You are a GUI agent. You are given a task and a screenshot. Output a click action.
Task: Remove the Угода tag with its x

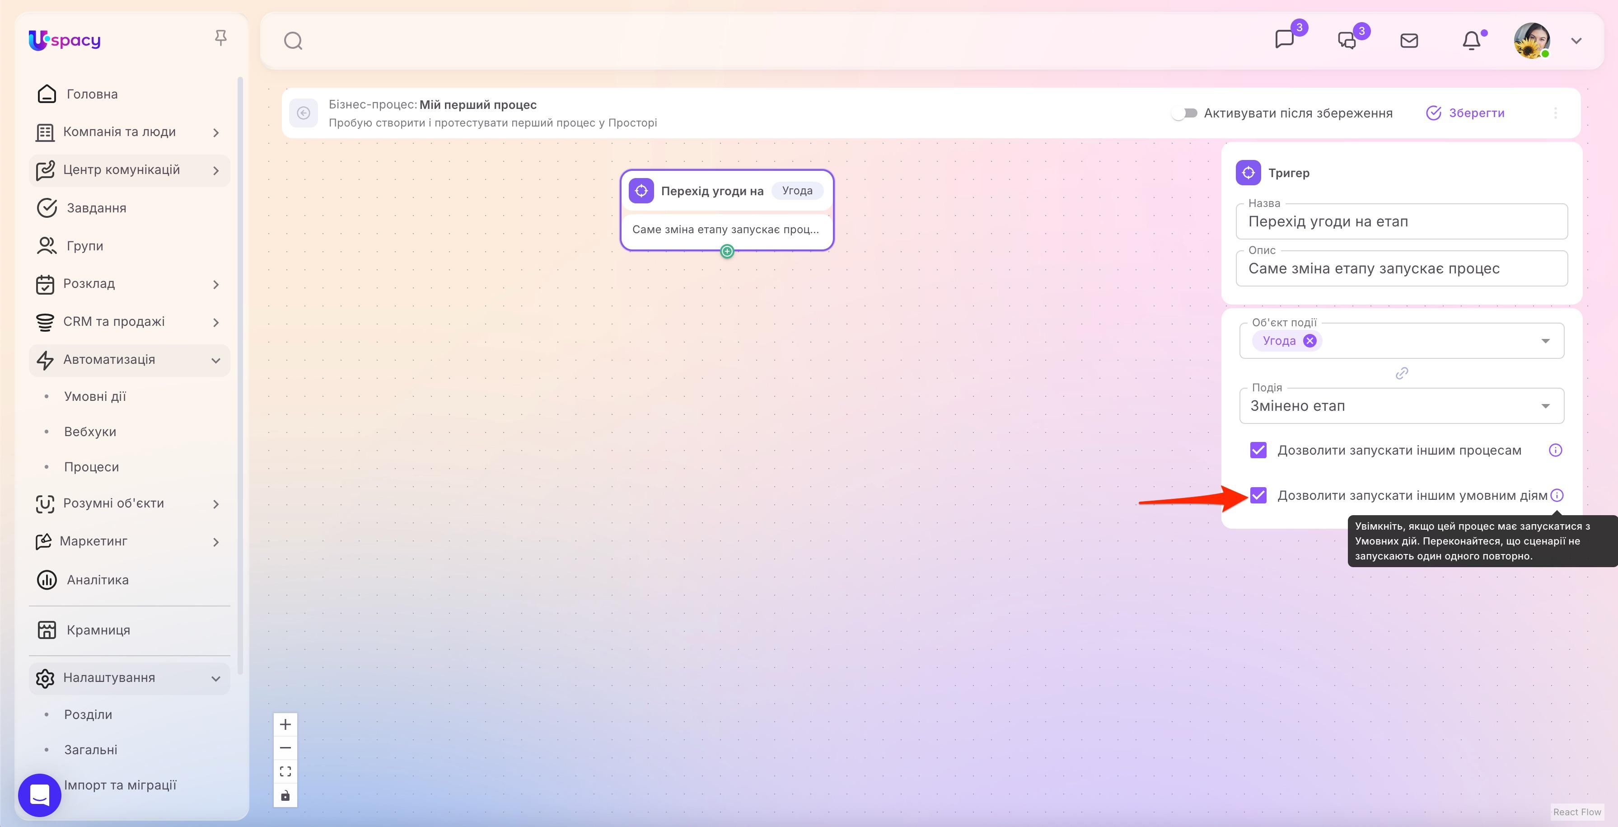(1311, 340)
